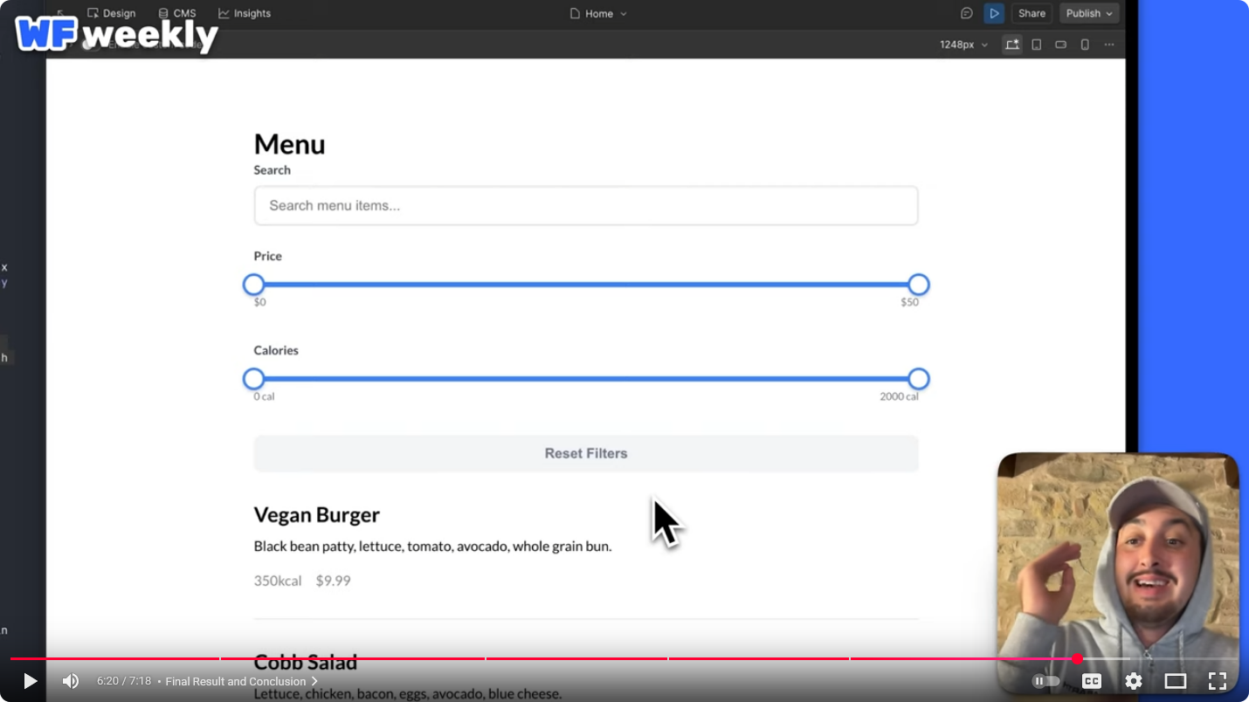Click the 350kcal text
1249x702 pixels.
278,581
